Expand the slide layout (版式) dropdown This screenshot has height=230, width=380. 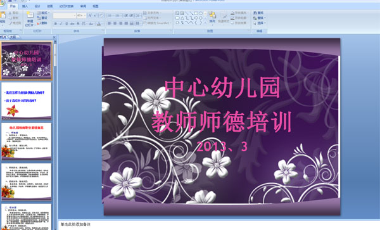click(x=44, y=13)
